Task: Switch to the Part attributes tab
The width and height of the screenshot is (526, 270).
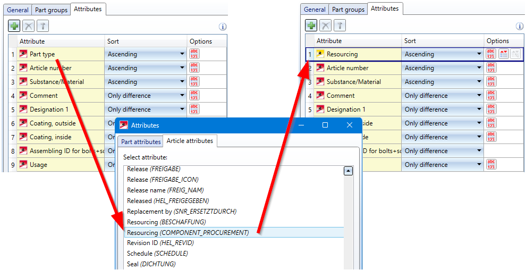Action: coord(141,142)
